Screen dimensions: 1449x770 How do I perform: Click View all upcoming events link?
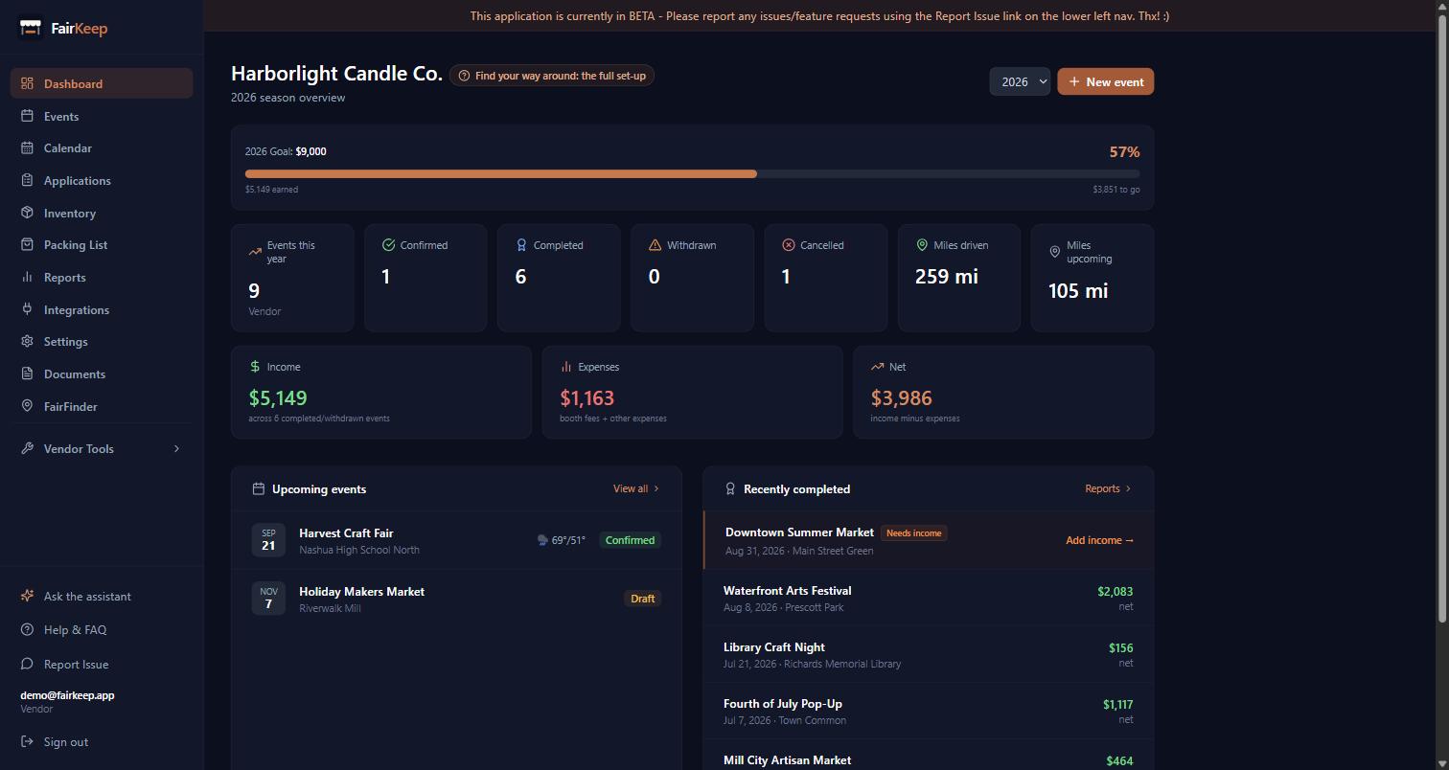tap(636, 488)
